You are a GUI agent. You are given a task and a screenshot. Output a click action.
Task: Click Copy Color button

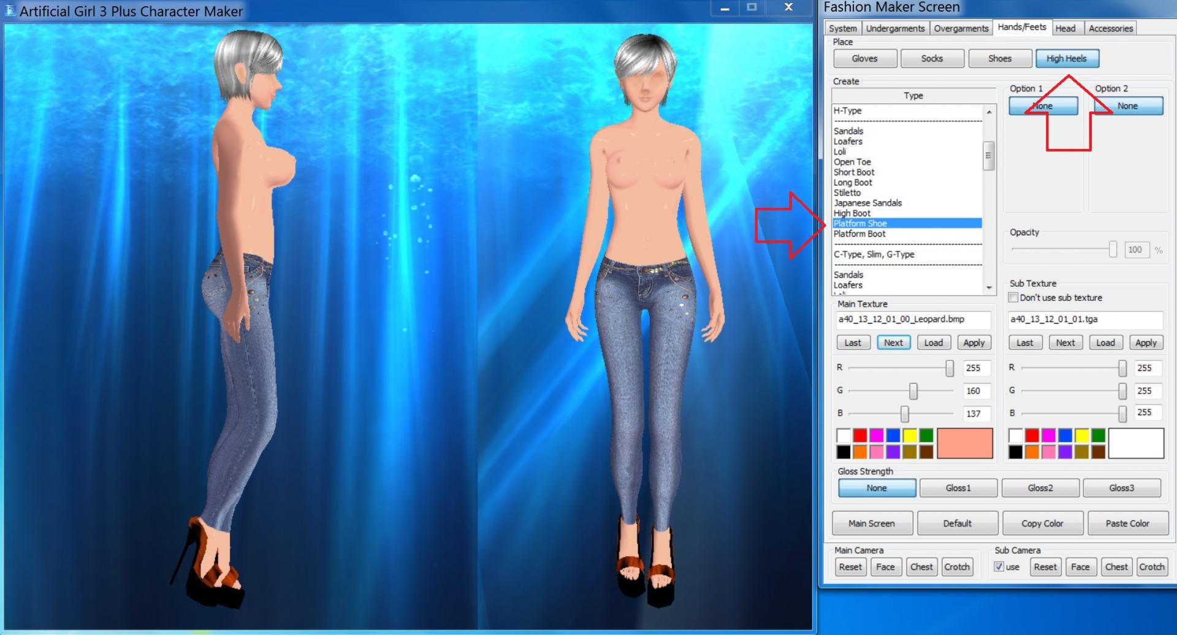point(1043,523)
